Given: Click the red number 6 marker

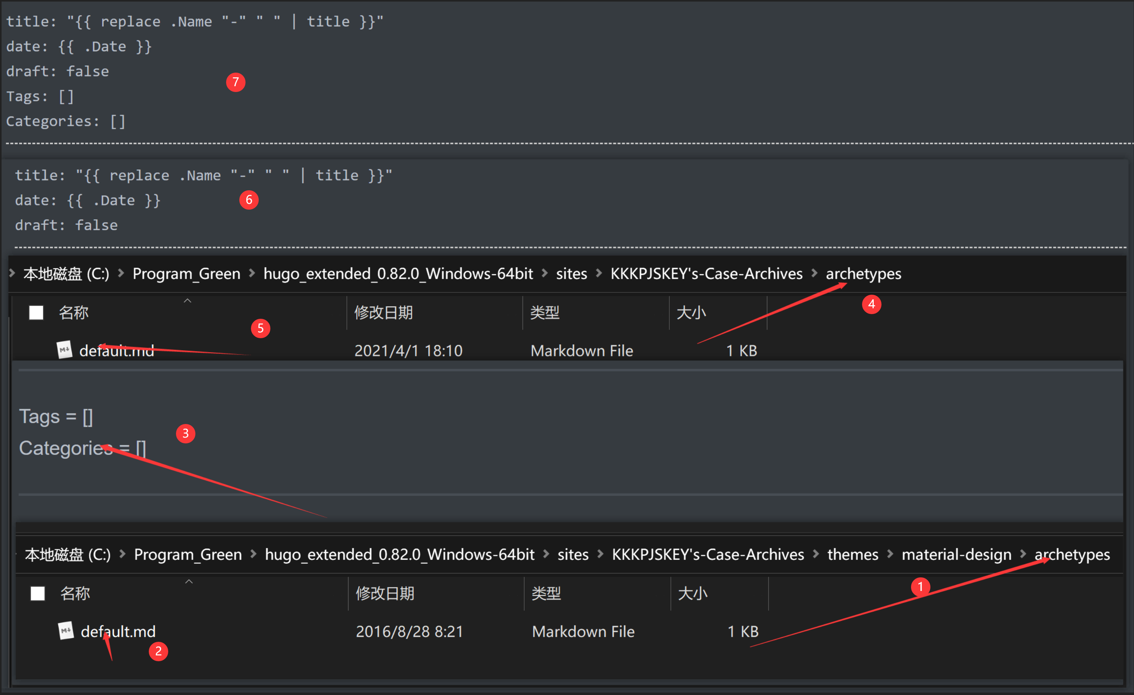Looking at the screenshot, I should [x=249, y=200].
